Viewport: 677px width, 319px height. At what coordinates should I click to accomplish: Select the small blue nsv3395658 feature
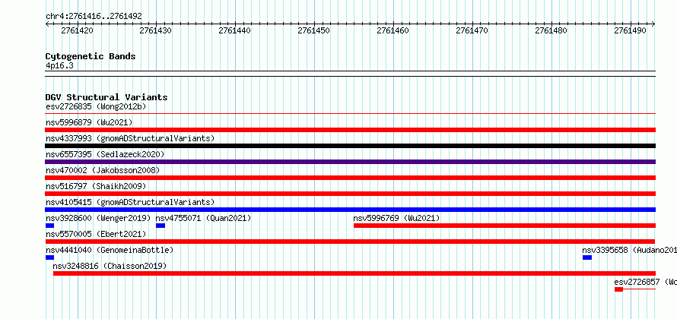(x=587, y=257)
